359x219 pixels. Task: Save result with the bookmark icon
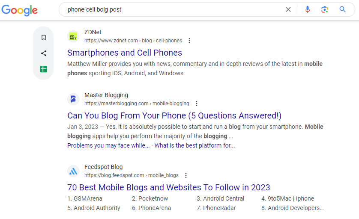44,37
